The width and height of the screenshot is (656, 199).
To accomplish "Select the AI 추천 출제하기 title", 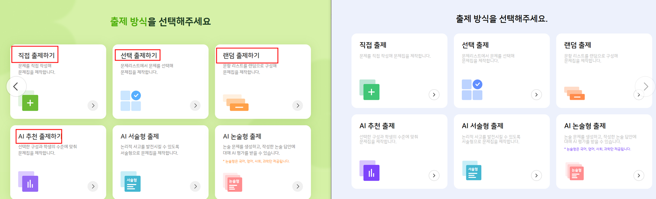I will click(x=39, y=136).
